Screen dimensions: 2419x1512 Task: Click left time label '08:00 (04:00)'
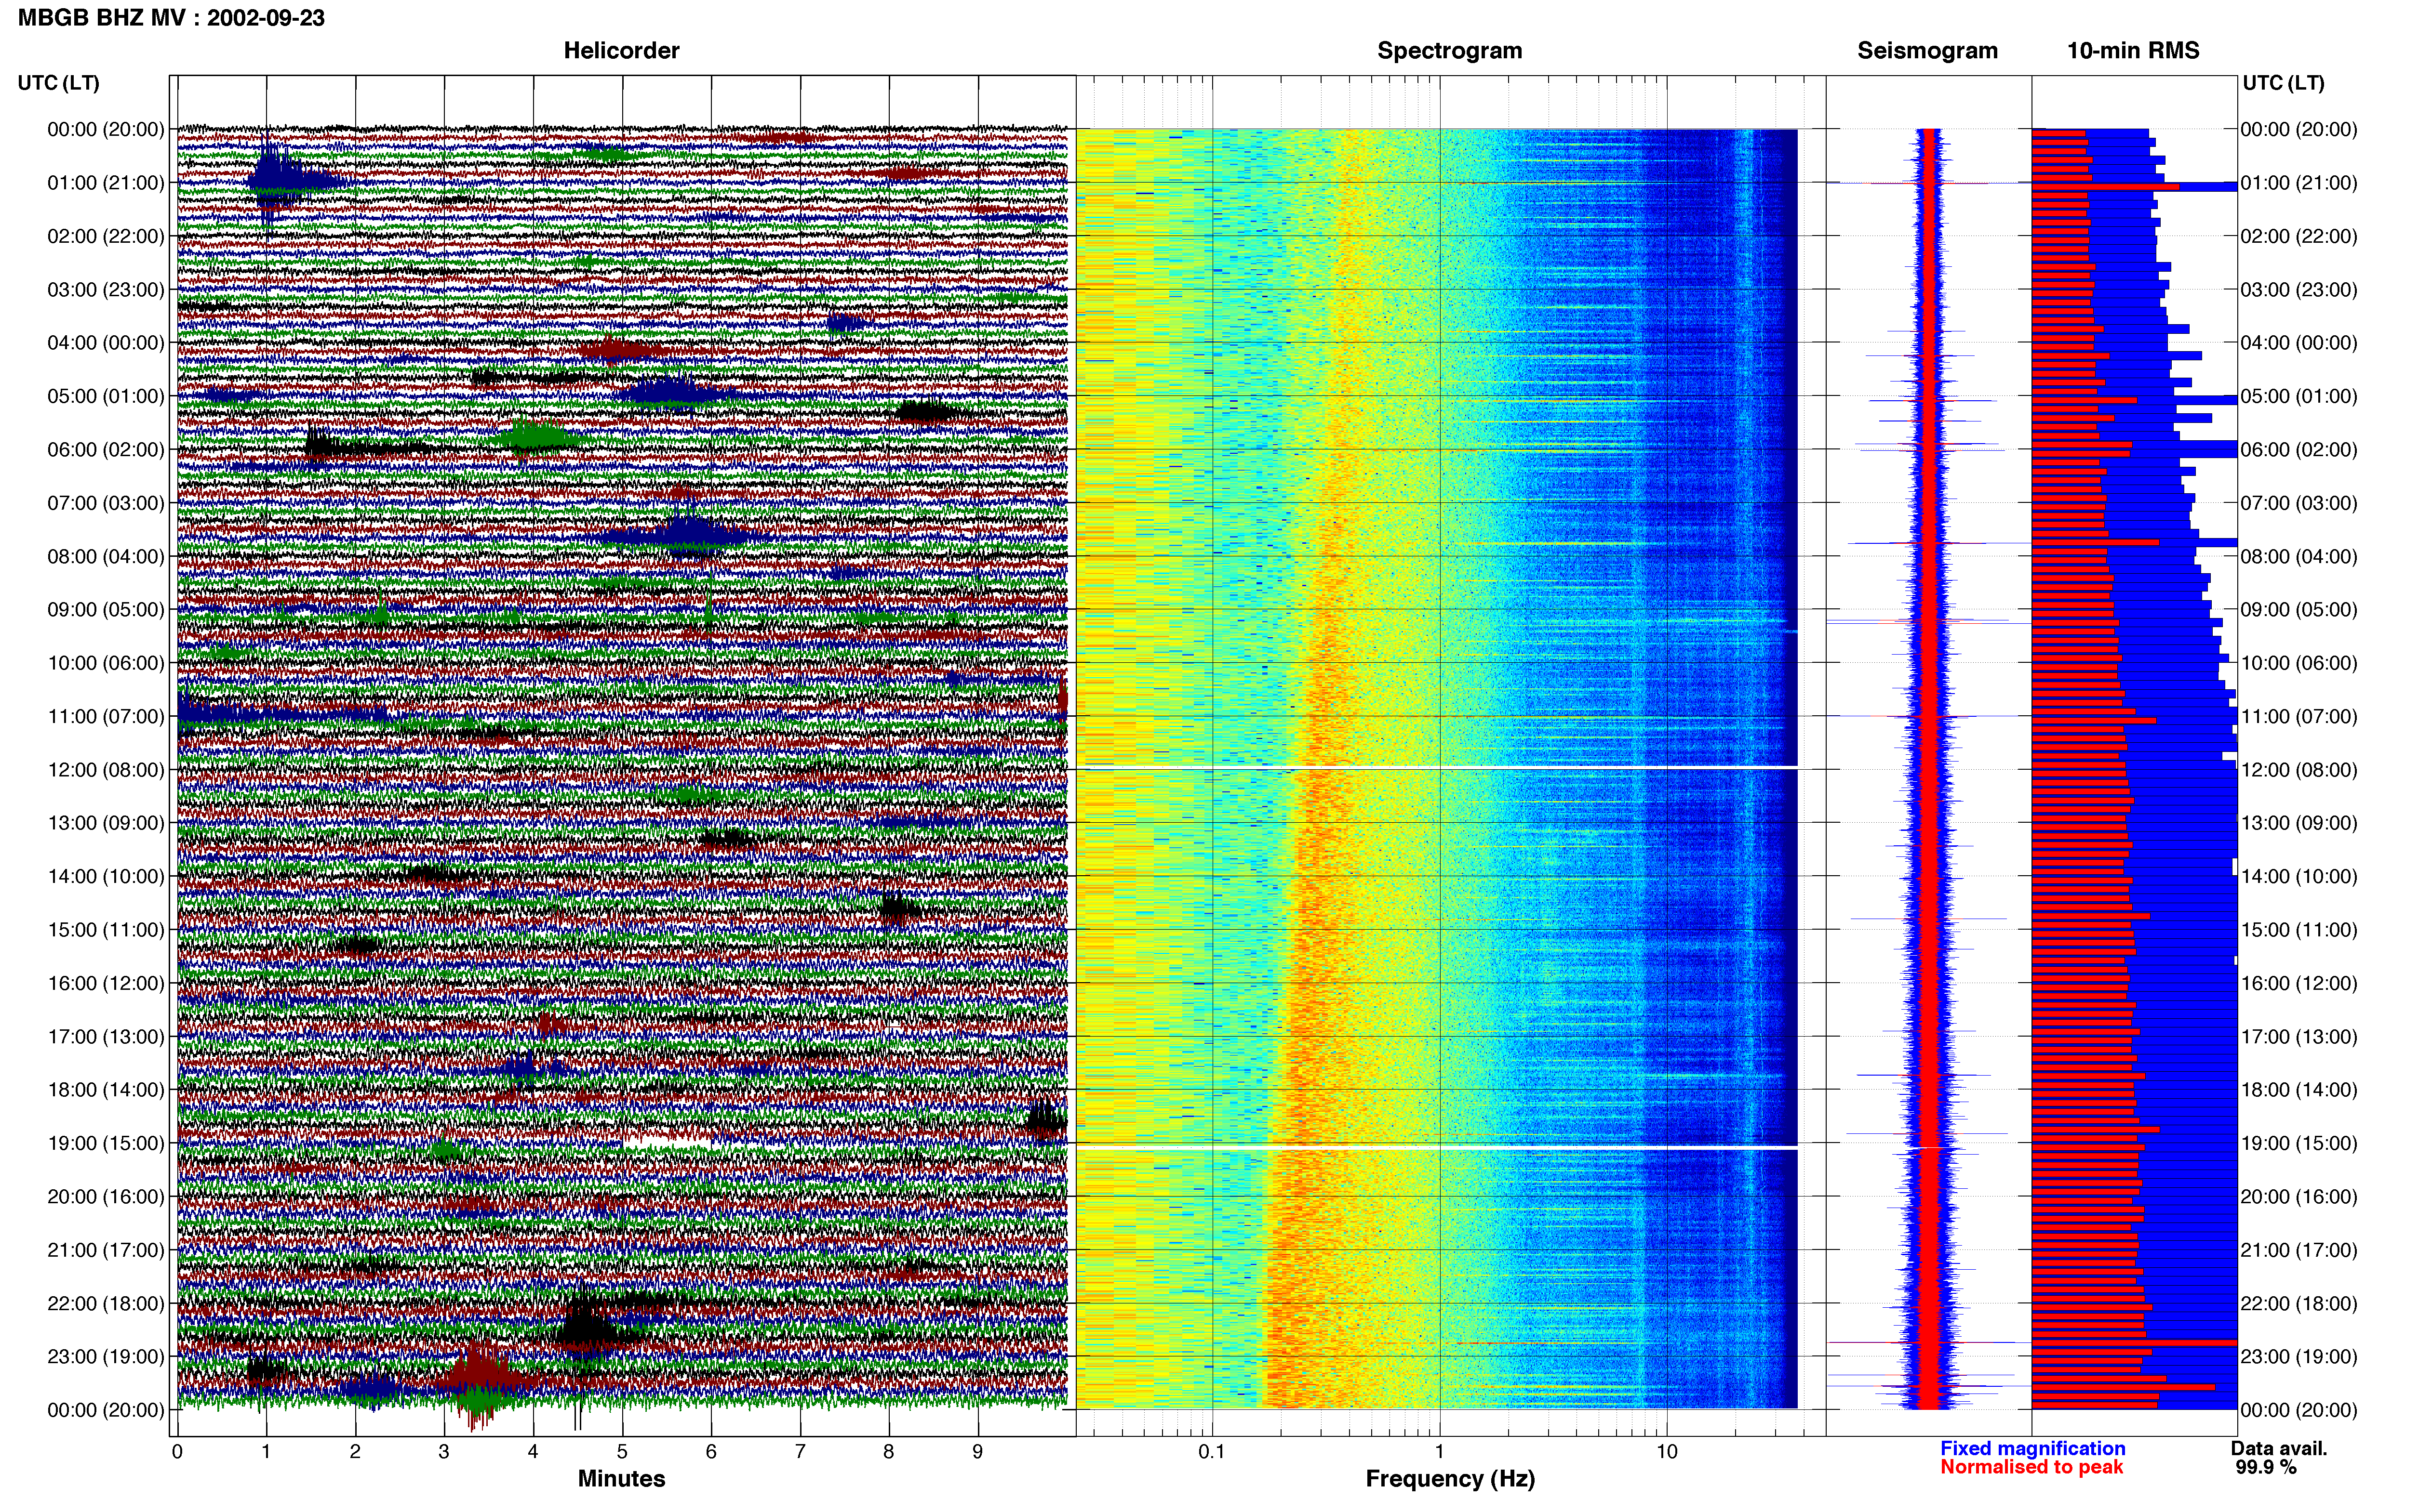coord(106,556)
